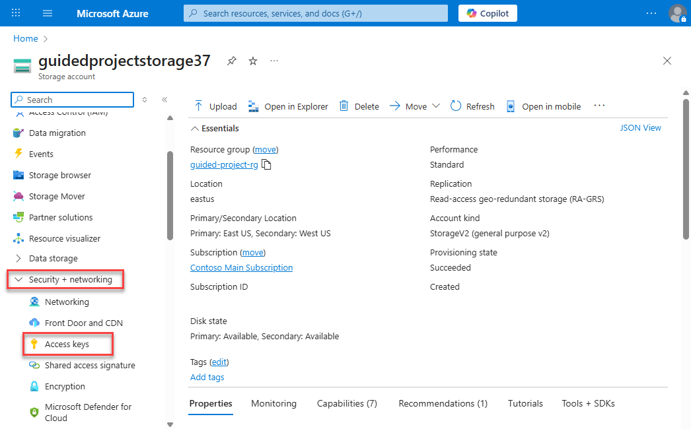Open Storage browser

click(x=52, y=176)
